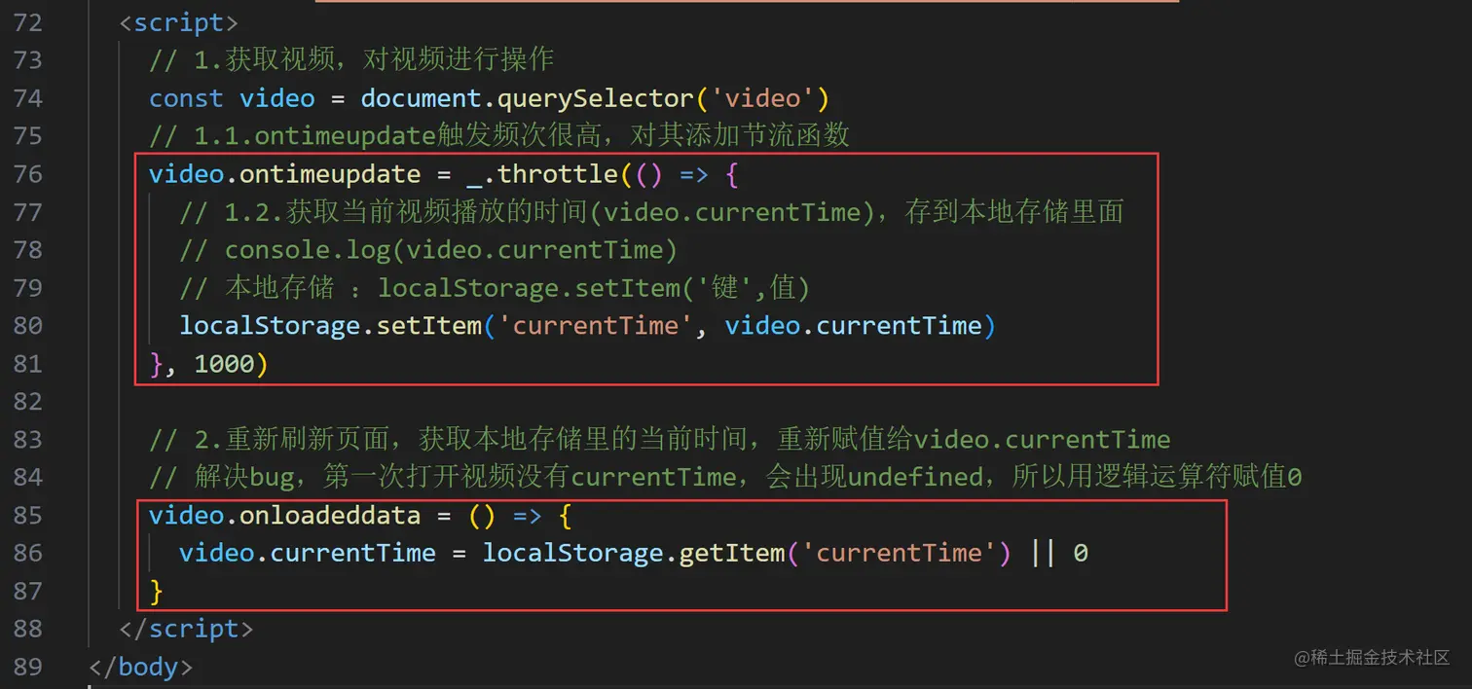Click the yellow closing brace on line 87
Screen dimensions: 1472x689
click(x=156, y=591)
